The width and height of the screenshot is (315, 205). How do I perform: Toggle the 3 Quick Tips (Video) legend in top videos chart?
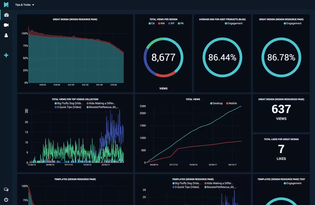[68, 107]
